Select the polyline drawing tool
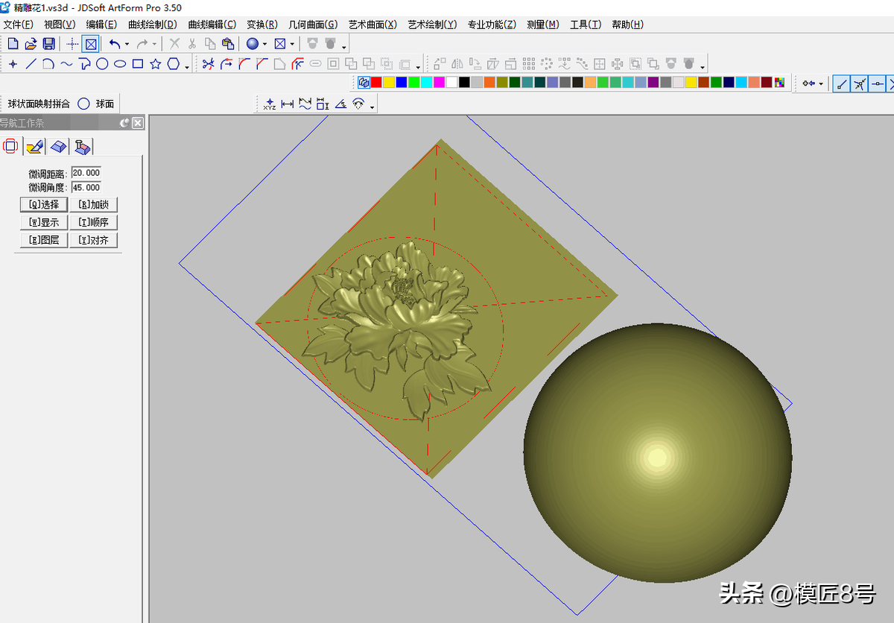Image resolution: width=894 pixels, height=623 pixels. 84,64
